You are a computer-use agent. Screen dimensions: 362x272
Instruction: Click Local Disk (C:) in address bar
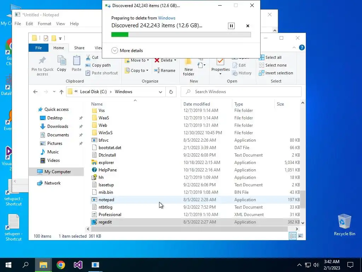93,92
